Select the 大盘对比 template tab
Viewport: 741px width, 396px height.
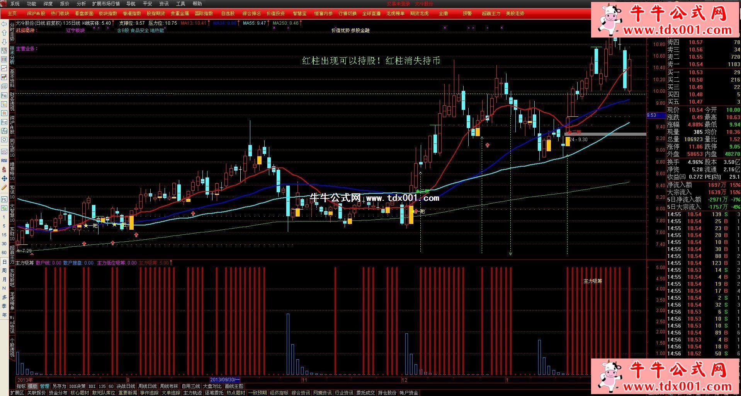(x=212, y=386)
